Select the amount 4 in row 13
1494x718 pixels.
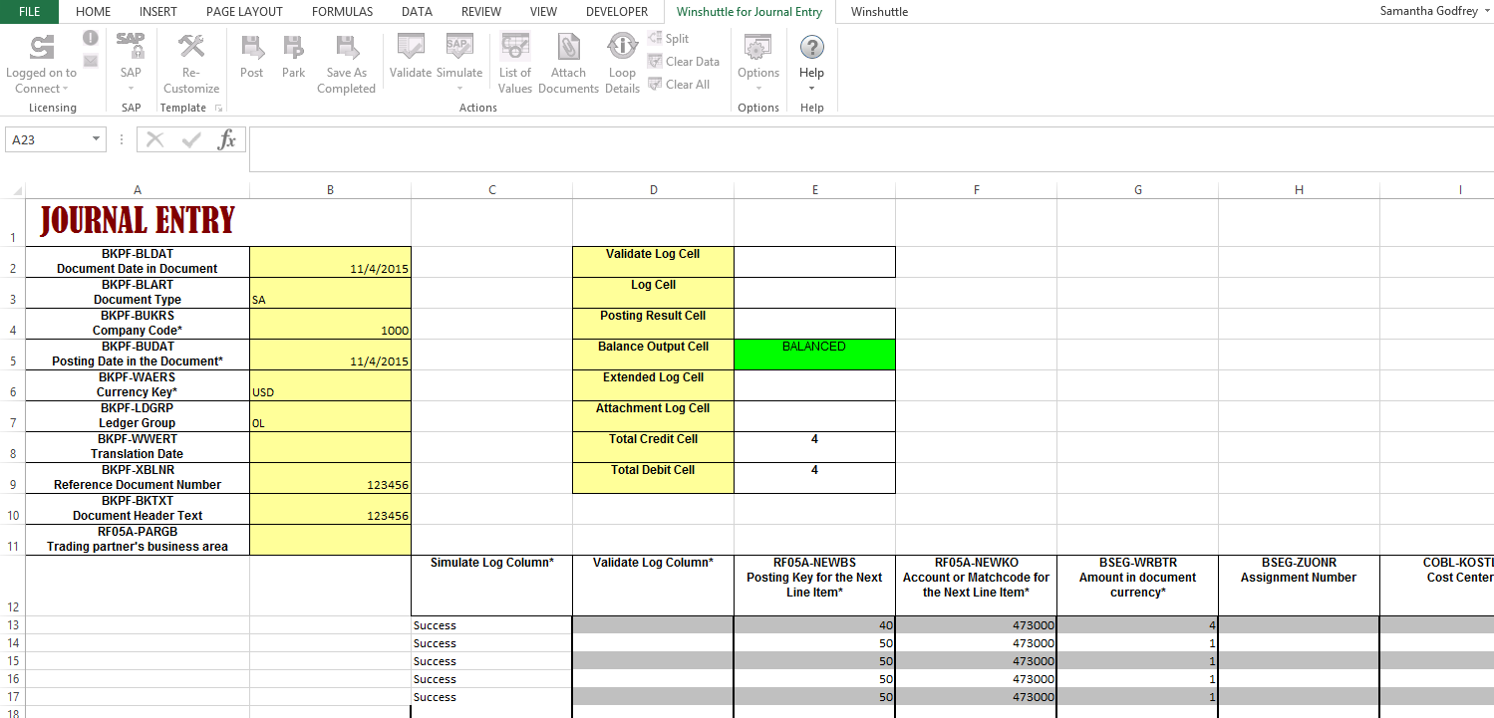tap(1137, 625)
